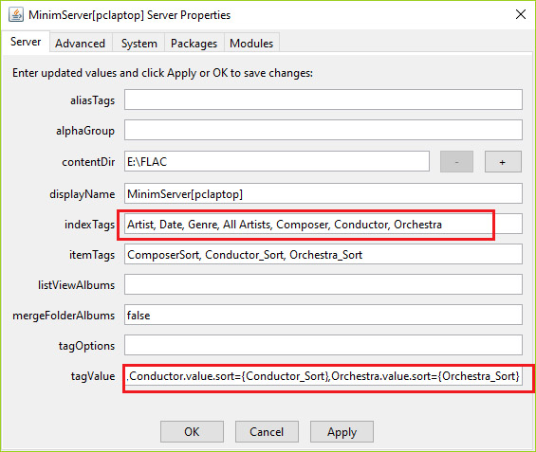
Task: Discard changes with the Cancel button
Action: 267,431
